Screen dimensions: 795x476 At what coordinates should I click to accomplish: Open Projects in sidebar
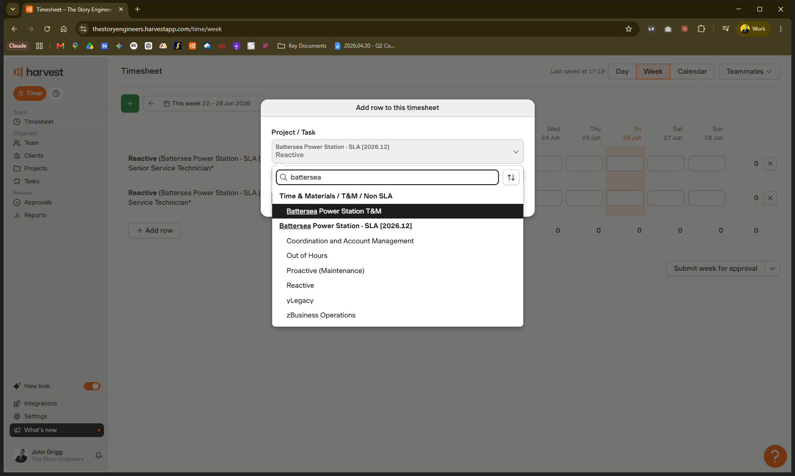[36, 169]
